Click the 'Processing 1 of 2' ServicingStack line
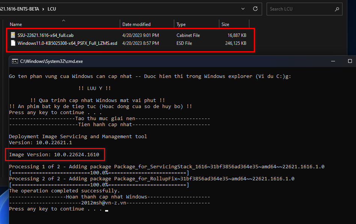 (167, 167)
